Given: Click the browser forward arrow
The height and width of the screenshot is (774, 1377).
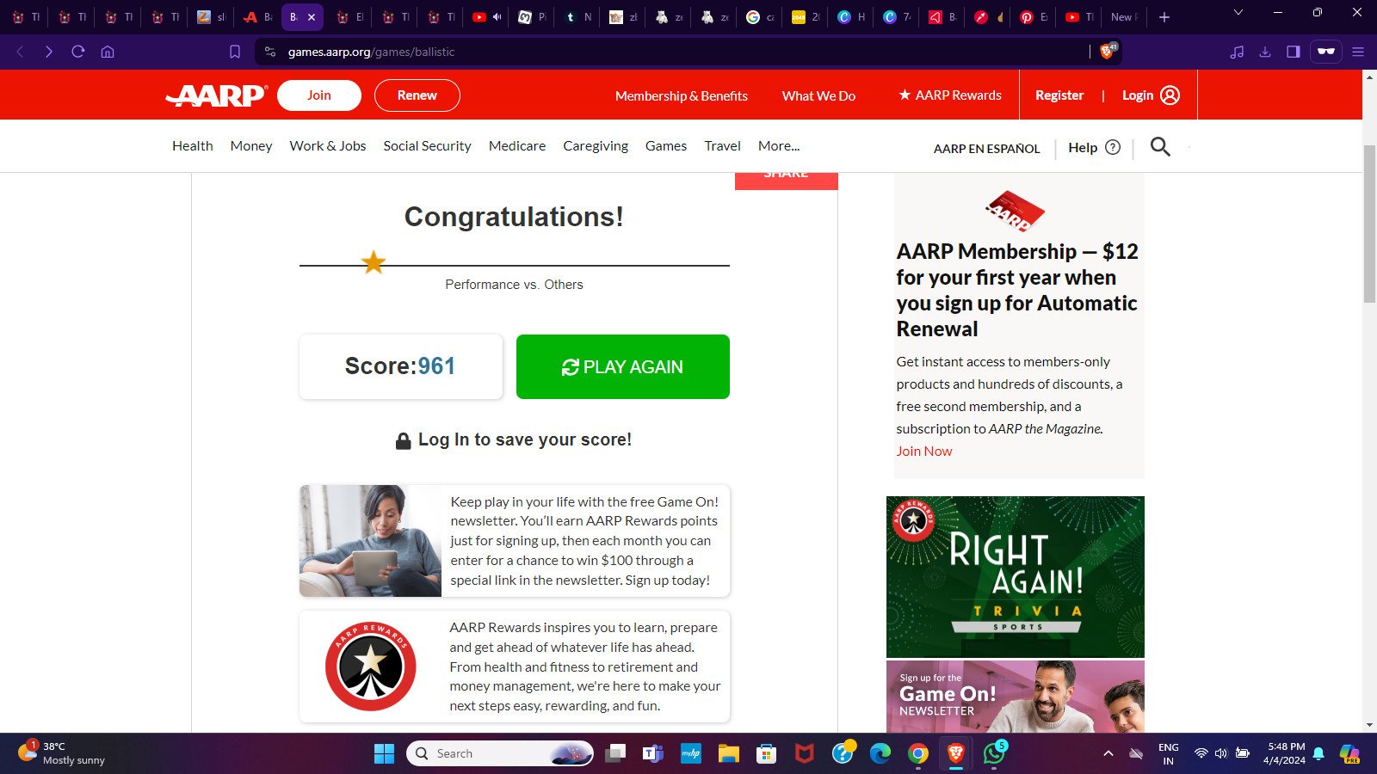Looking at the screenshot, I should pos(49,52).
